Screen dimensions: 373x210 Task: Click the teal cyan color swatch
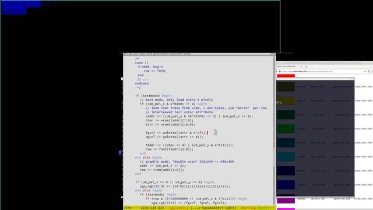click(286, 157)
